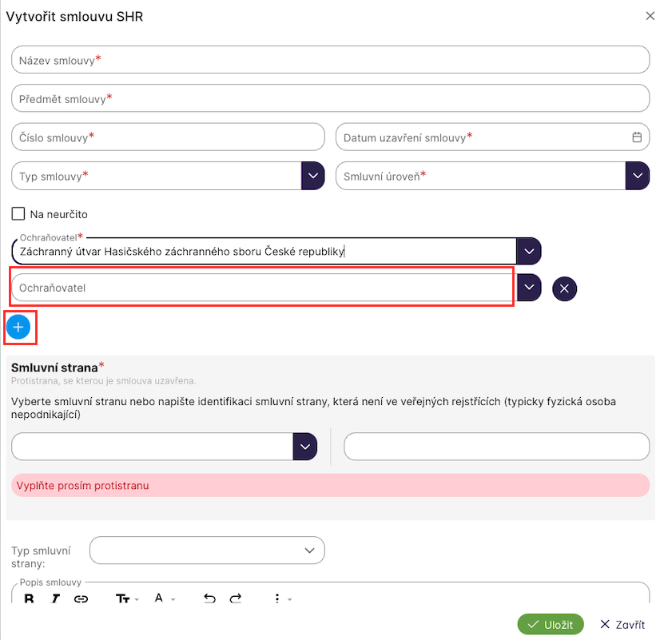The height and width of the screenshot is (640, 660).
Task: Open the calendar date picker icon
Action: (x=637, y=137)
